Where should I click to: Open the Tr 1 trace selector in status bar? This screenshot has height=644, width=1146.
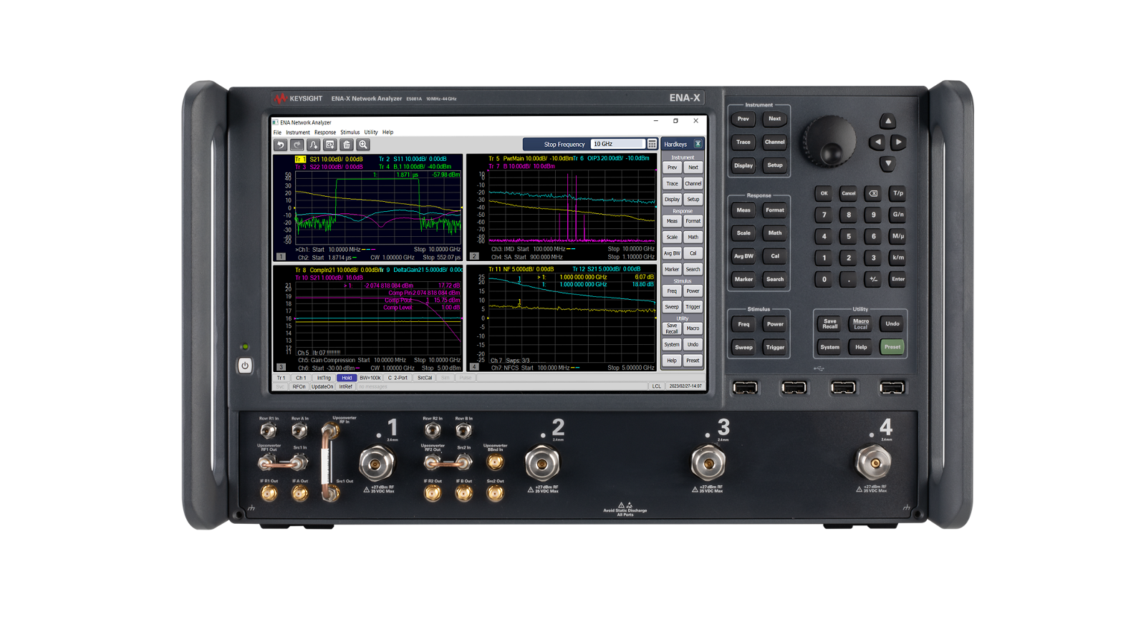[x=281, y=378]
